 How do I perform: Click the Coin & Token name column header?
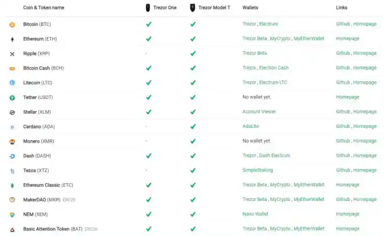point(44,8)
